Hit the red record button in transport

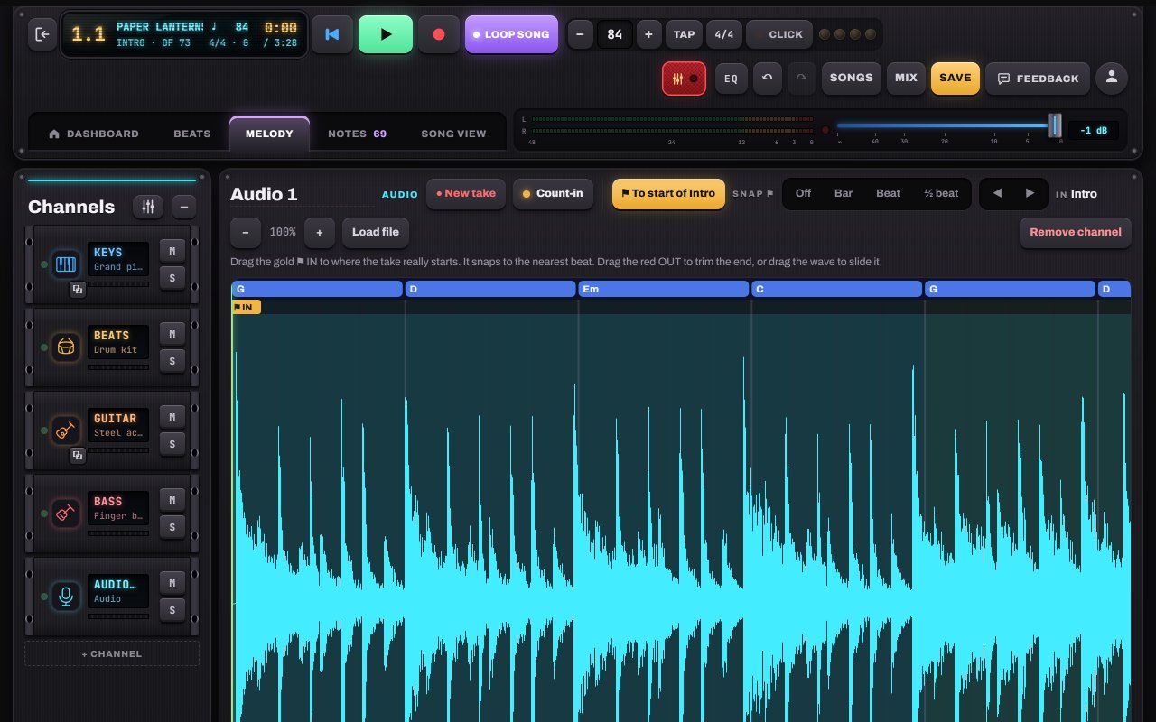(x=439, y=34)
